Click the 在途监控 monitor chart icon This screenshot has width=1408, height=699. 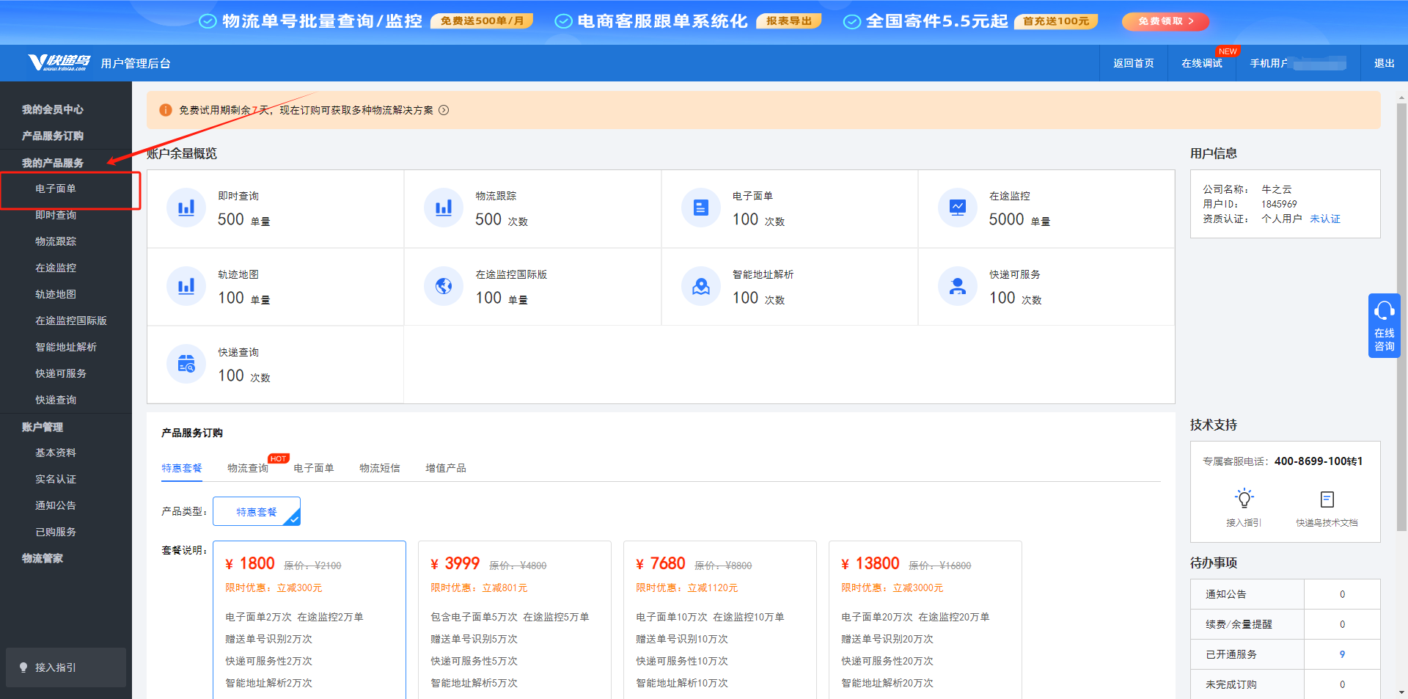click(x=957, y=208)
